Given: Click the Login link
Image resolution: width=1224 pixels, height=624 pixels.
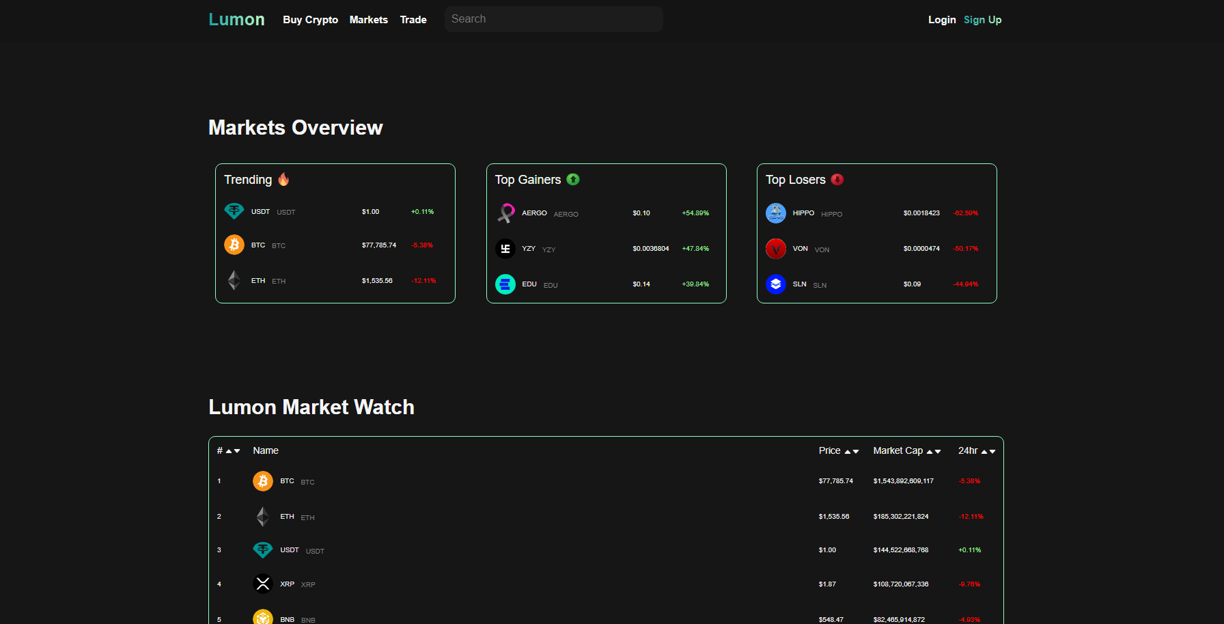Looking at the screenshot, I should [941, 20].
